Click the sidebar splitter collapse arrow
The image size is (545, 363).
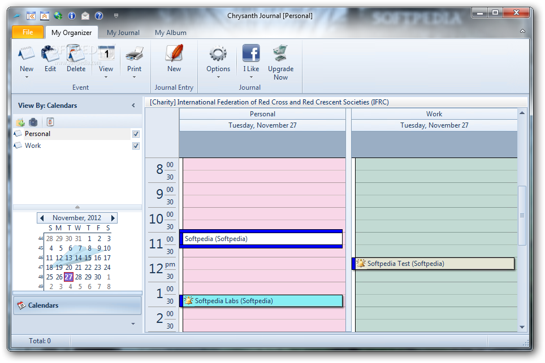click(x=77, y=207)
